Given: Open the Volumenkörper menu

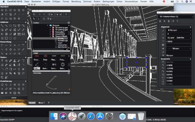Looking at the screenshot, I should pyautogui.click(x=131, y=2).
